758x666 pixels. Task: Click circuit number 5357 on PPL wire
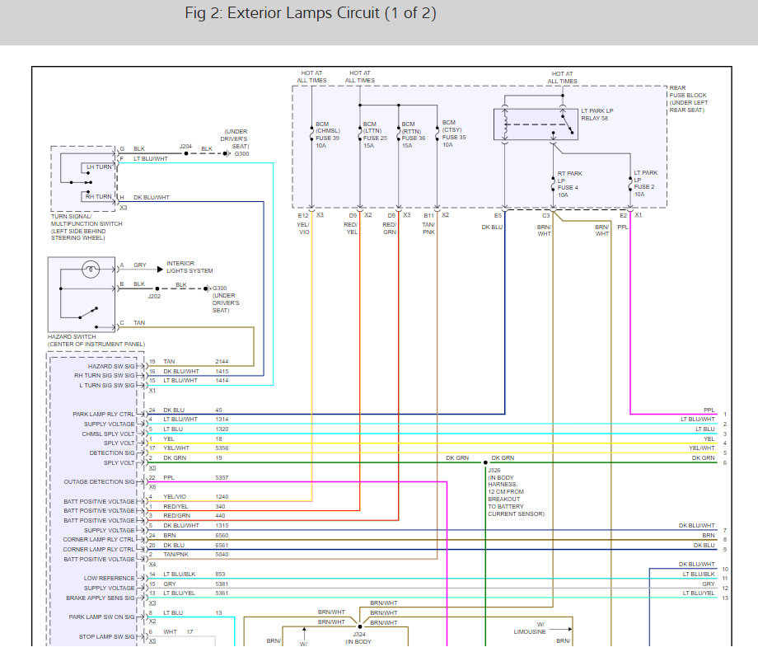(222, 478)
